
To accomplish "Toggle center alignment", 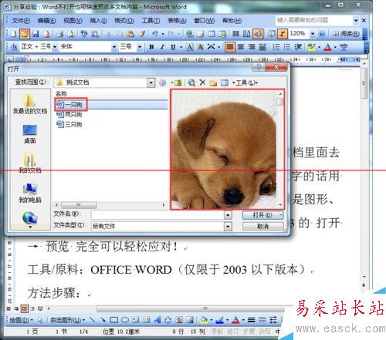I will click(241, 47).
